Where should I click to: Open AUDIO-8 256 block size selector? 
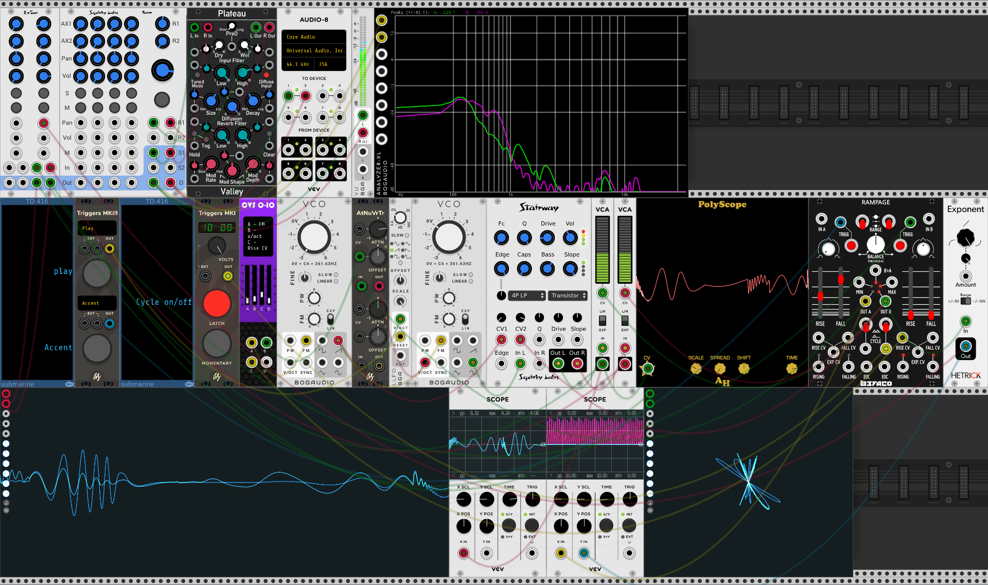coord(329,64)
